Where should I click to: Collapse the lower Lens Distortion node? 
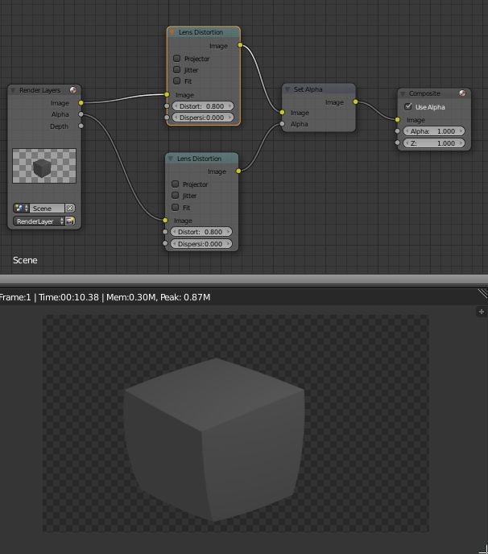pos(171,159)
